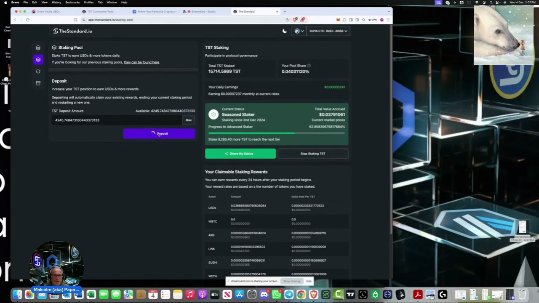Screen dimensions: 539x303
Task: Open Google Chrome in the Dock
Action: 301,295
